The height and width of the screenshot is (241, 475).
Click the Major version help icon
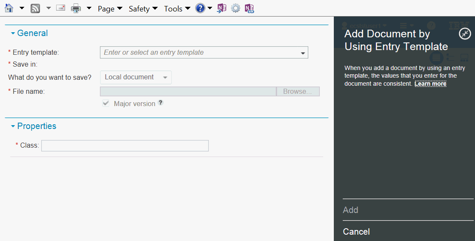pos(161,103)
